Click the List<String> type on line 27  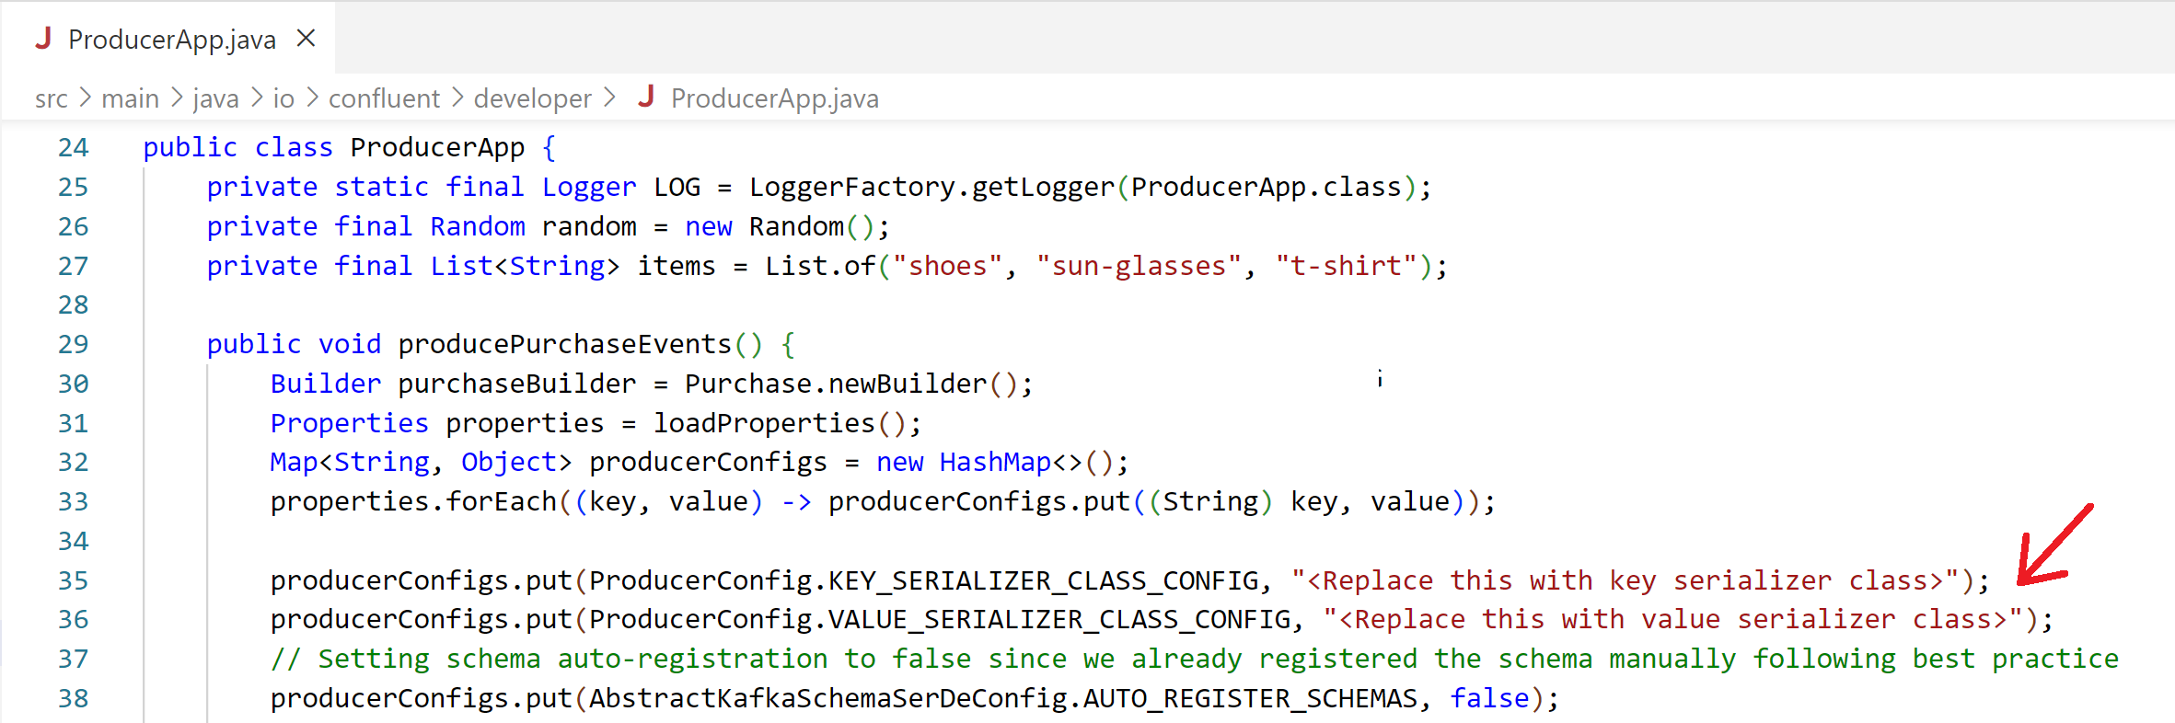coord(526,267)
